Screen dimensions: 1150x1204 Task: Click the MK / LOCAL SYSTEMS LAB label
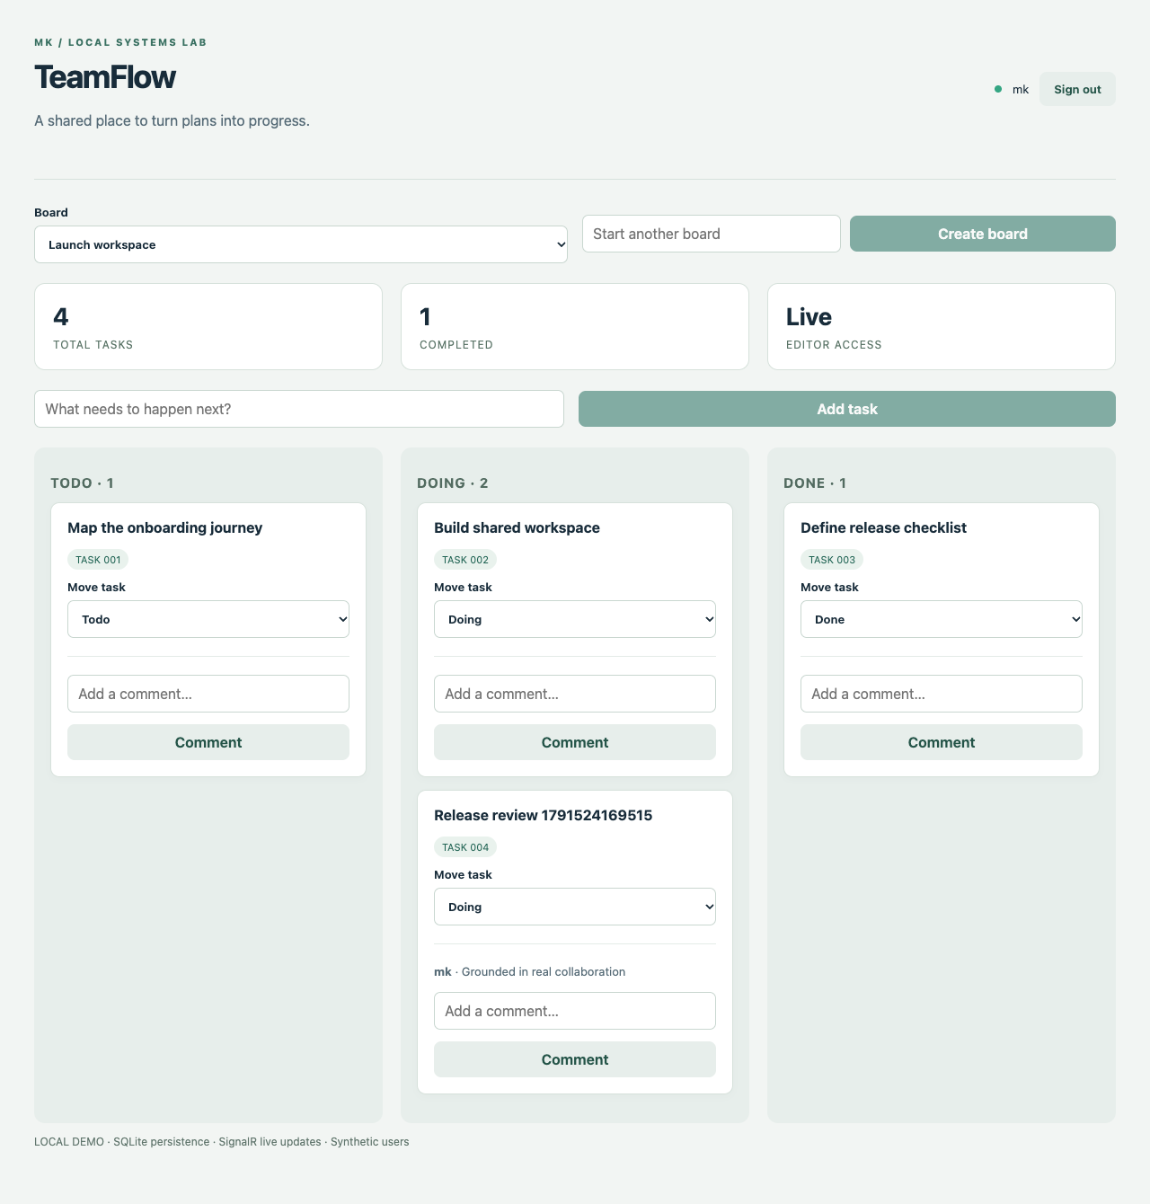click(x=120, y=42)
